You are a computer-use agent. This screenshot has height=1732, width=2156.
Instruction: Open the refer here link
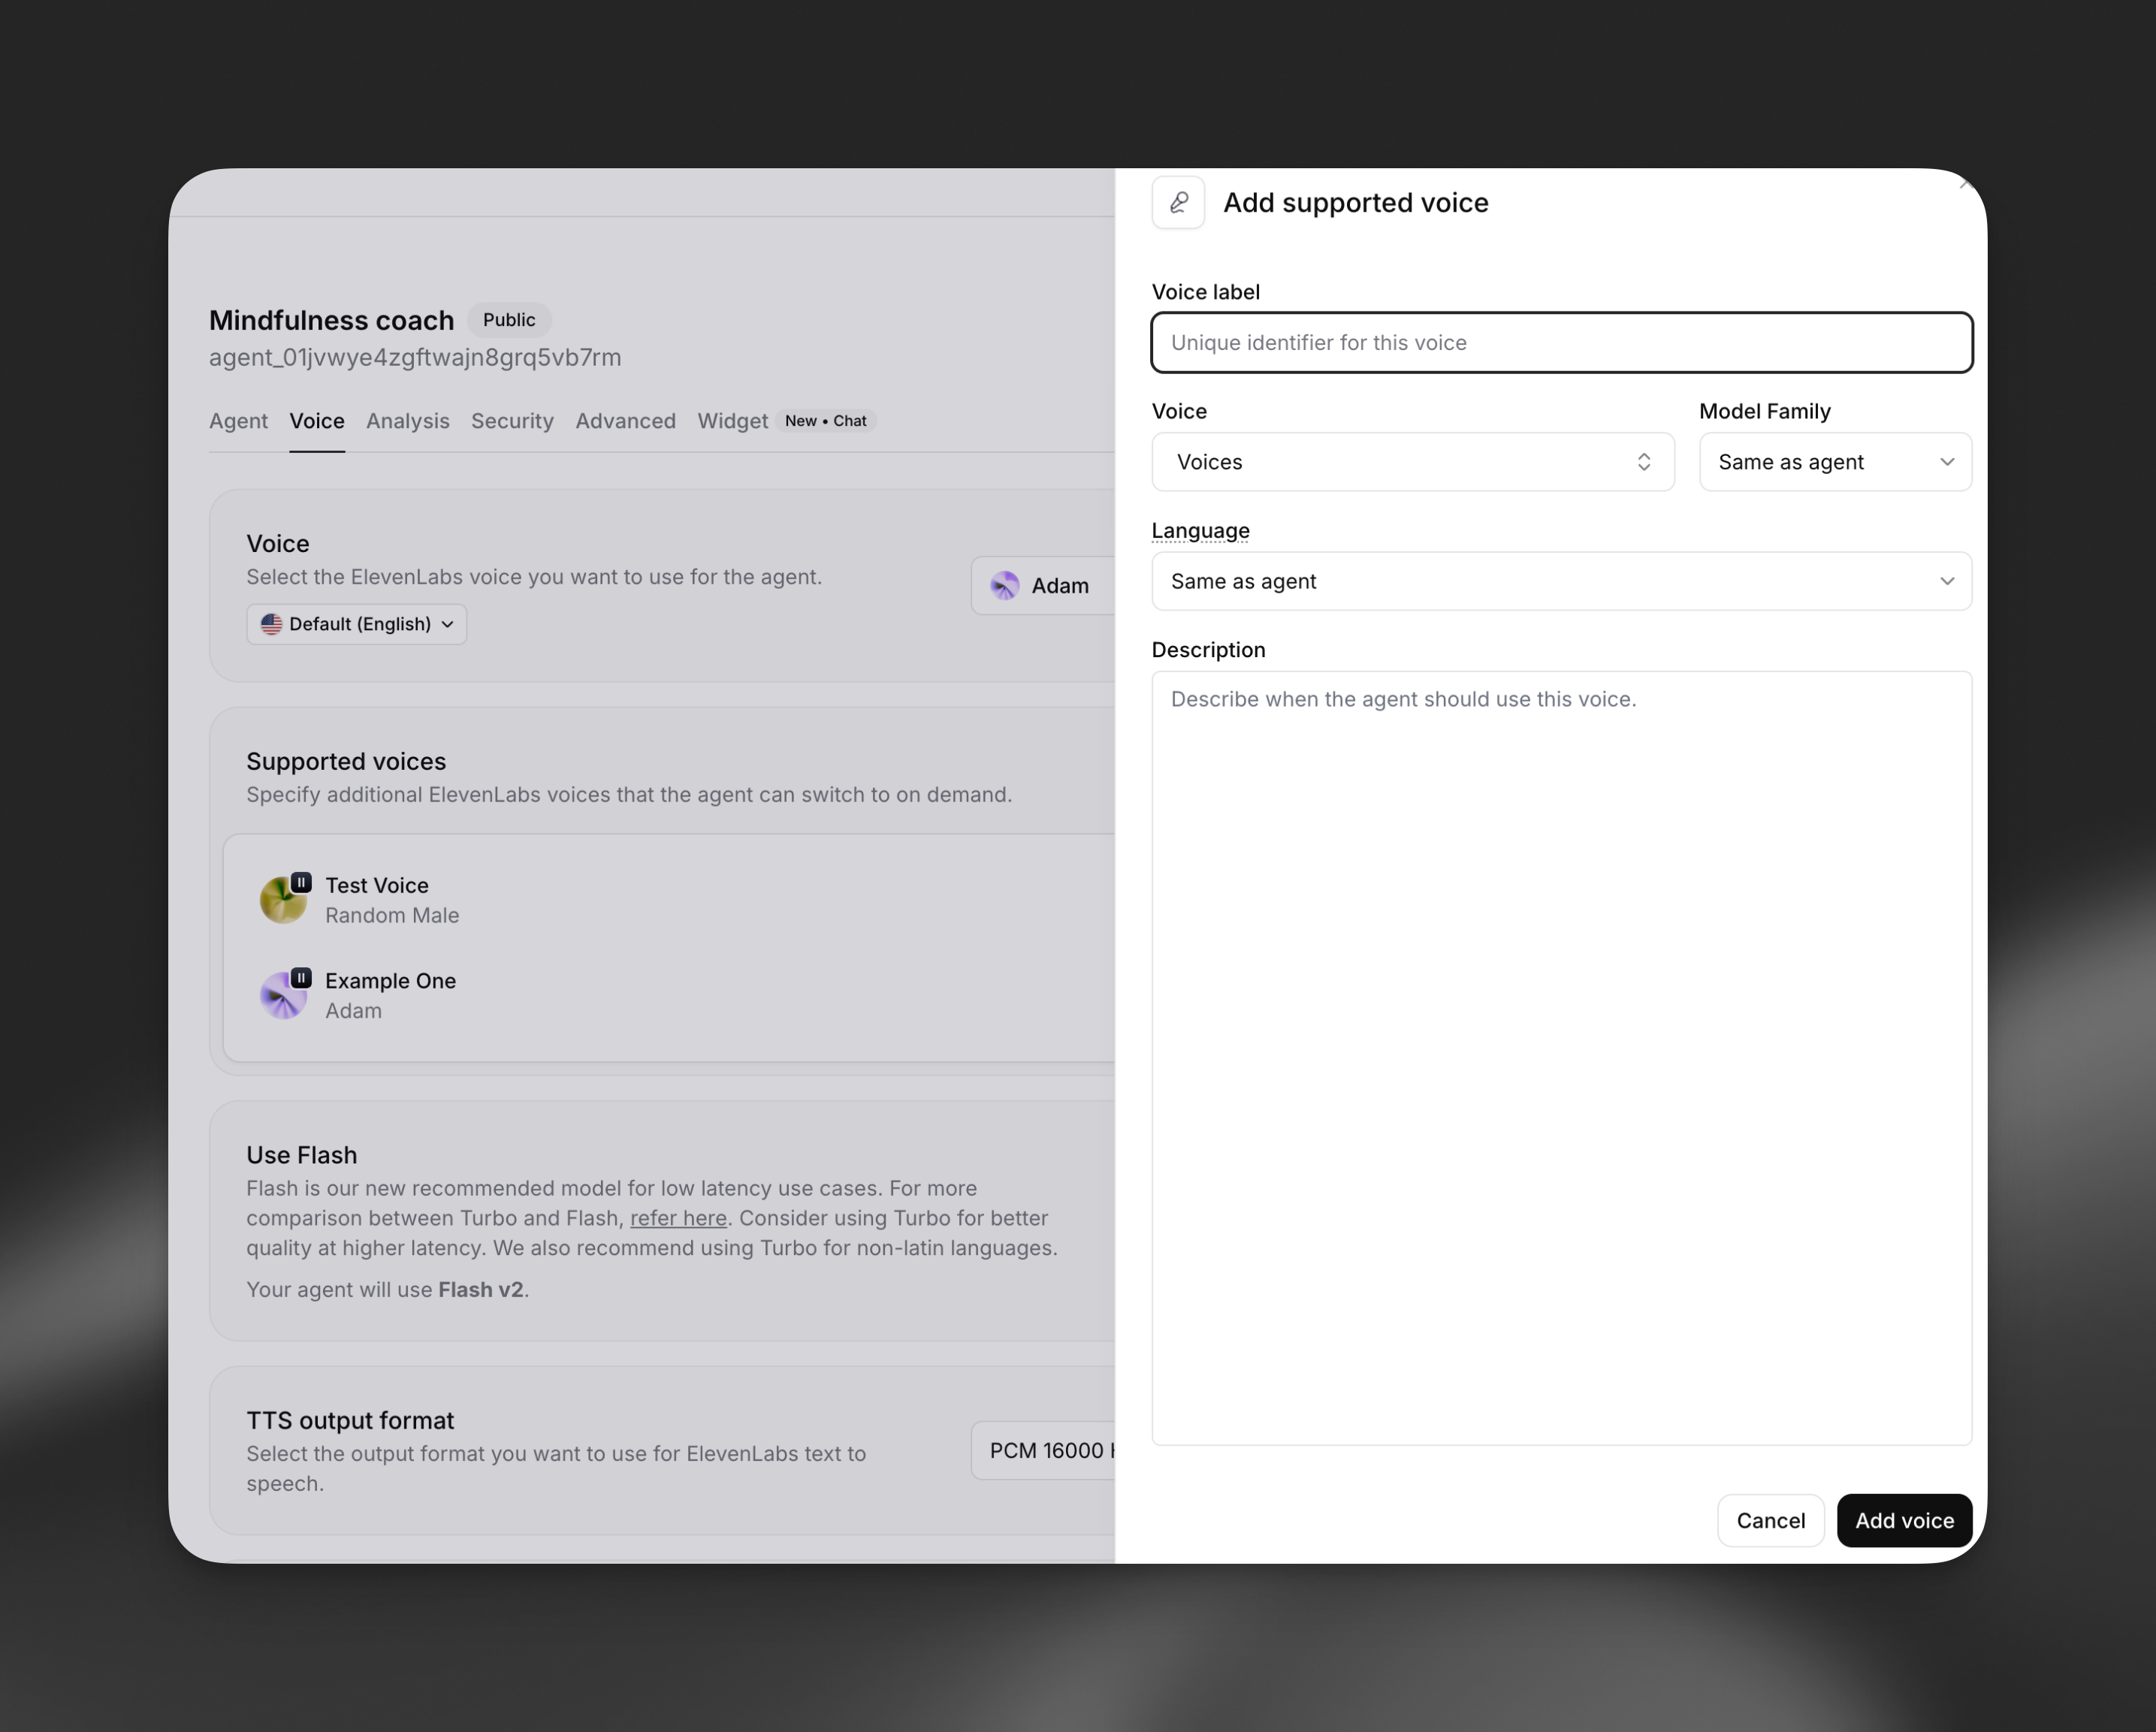(678, 1218)
